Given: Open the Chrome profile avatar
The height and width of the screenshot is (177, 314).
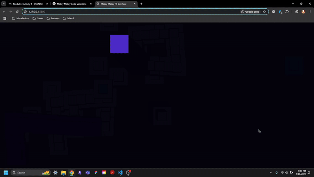Looking at the screenshot, I should tap(303, 12).
